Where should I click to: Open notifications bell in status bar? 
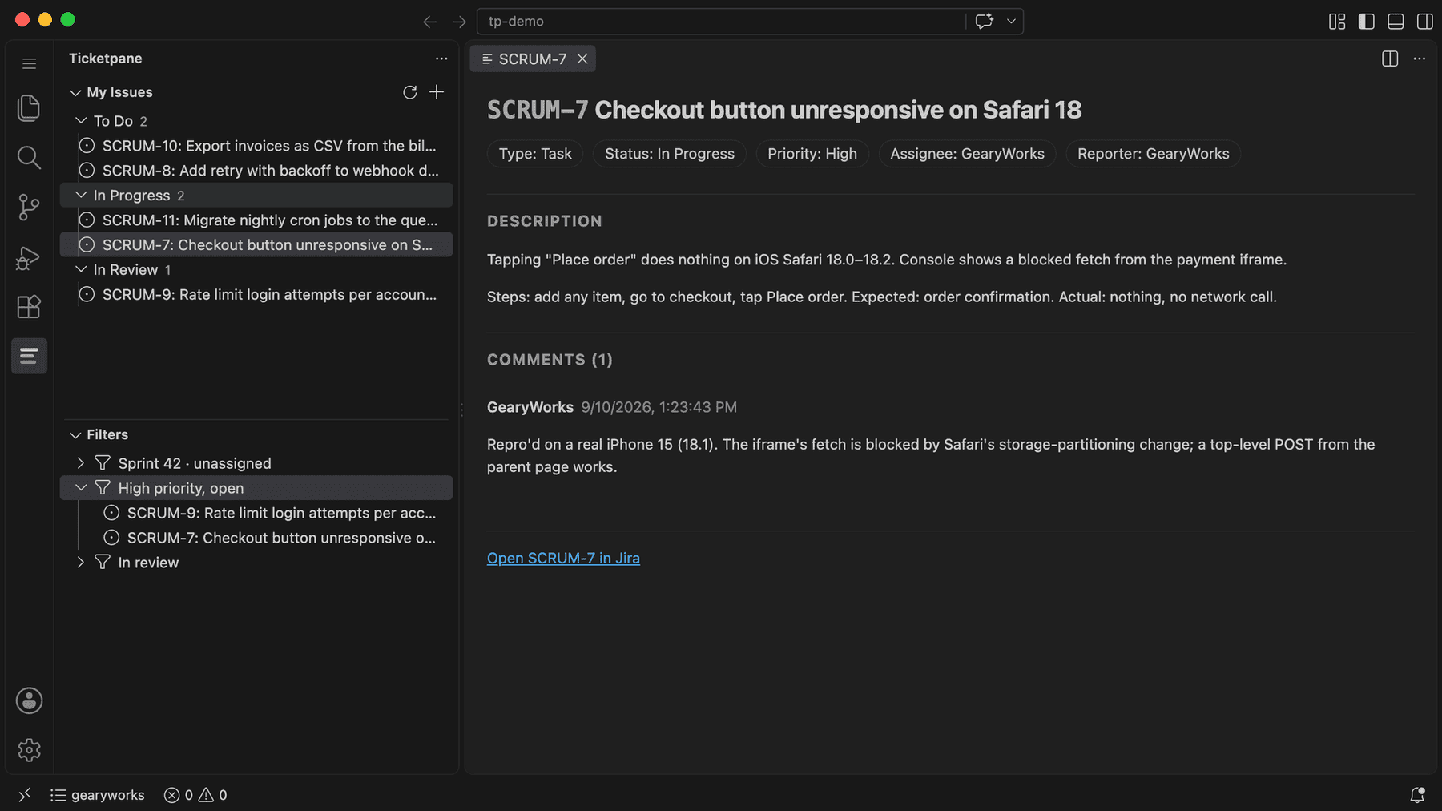coord(1417,795)
